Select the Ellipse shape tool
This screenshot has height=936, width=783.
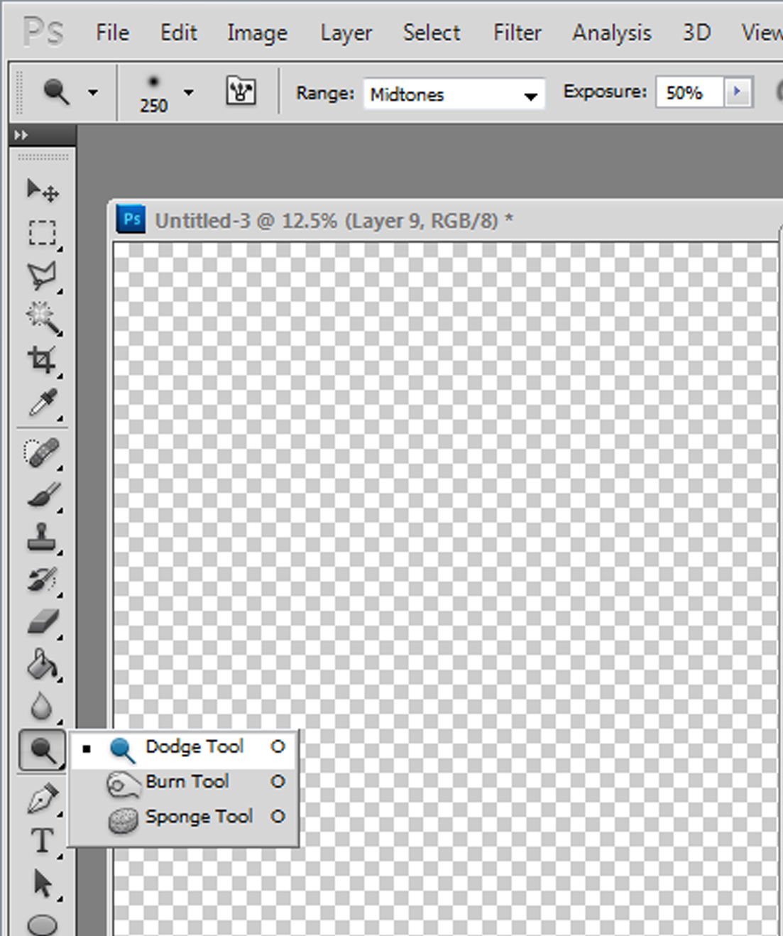(x=42, y=925)
